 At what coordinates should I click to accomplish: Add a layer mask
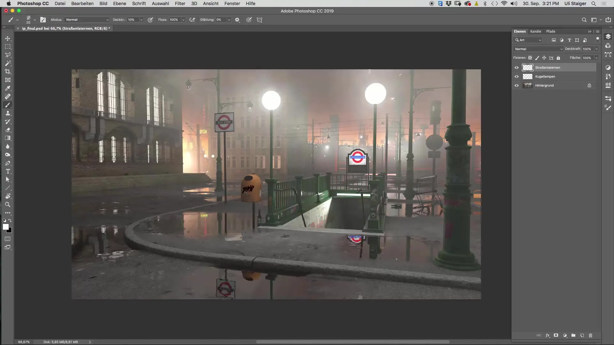[556, 335]
